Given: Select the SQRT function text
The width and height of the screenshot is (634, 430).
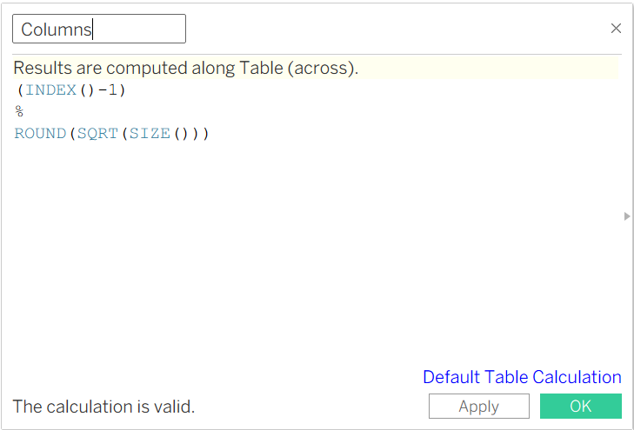Looking at the screenshot, I should tap(97, 134).
